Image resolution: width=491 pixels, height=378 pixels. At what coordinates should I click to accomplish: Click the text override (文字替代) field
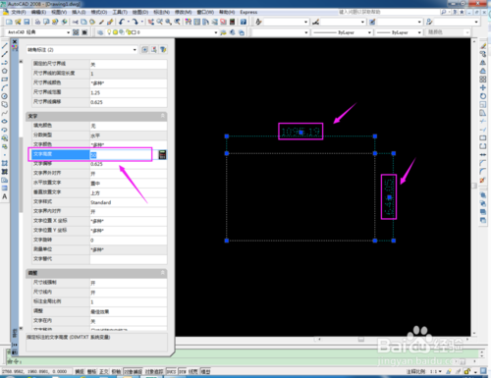coord(129,259)
